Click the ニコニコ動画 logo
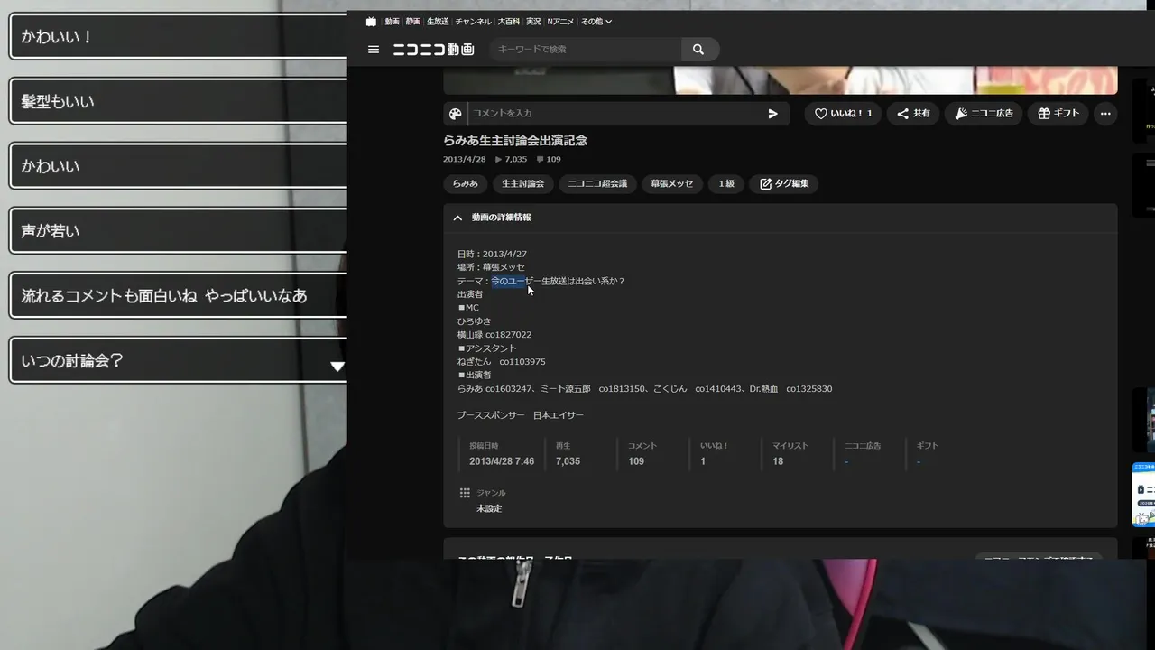 click(433, 50)
